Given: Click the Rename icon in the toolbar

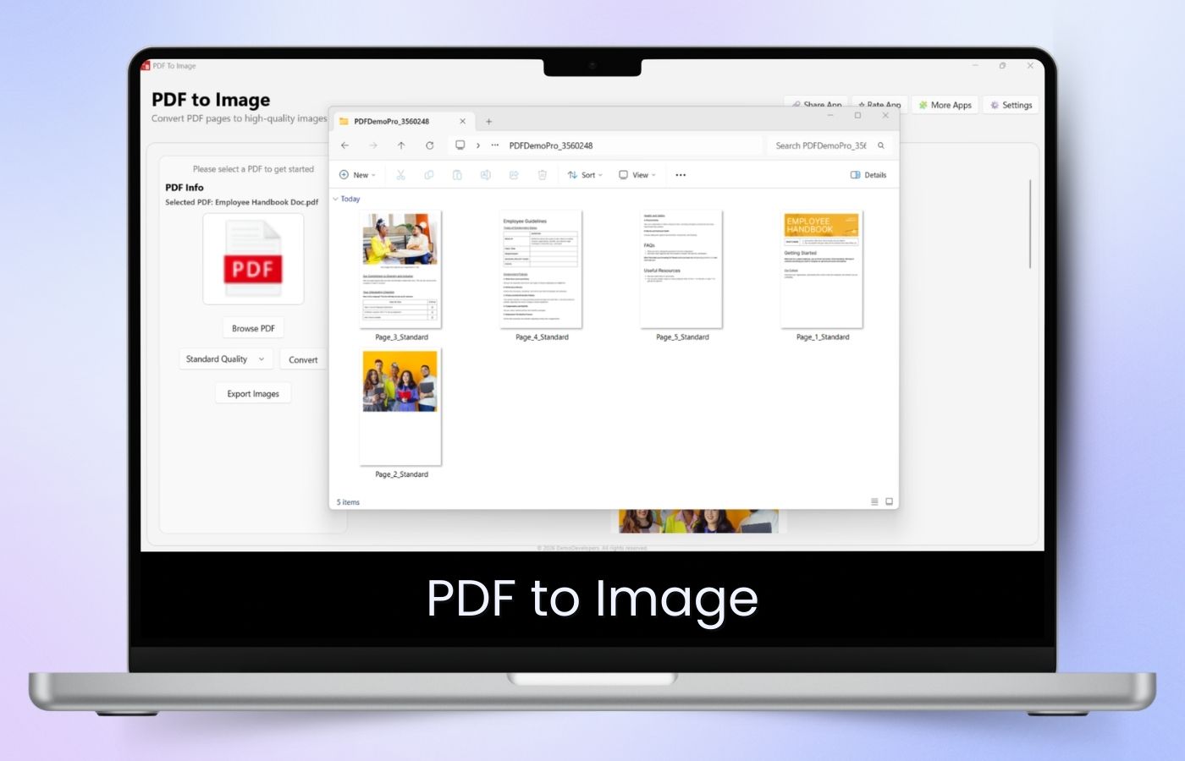Looking at the screenshot, I should (x=485, y=175).
